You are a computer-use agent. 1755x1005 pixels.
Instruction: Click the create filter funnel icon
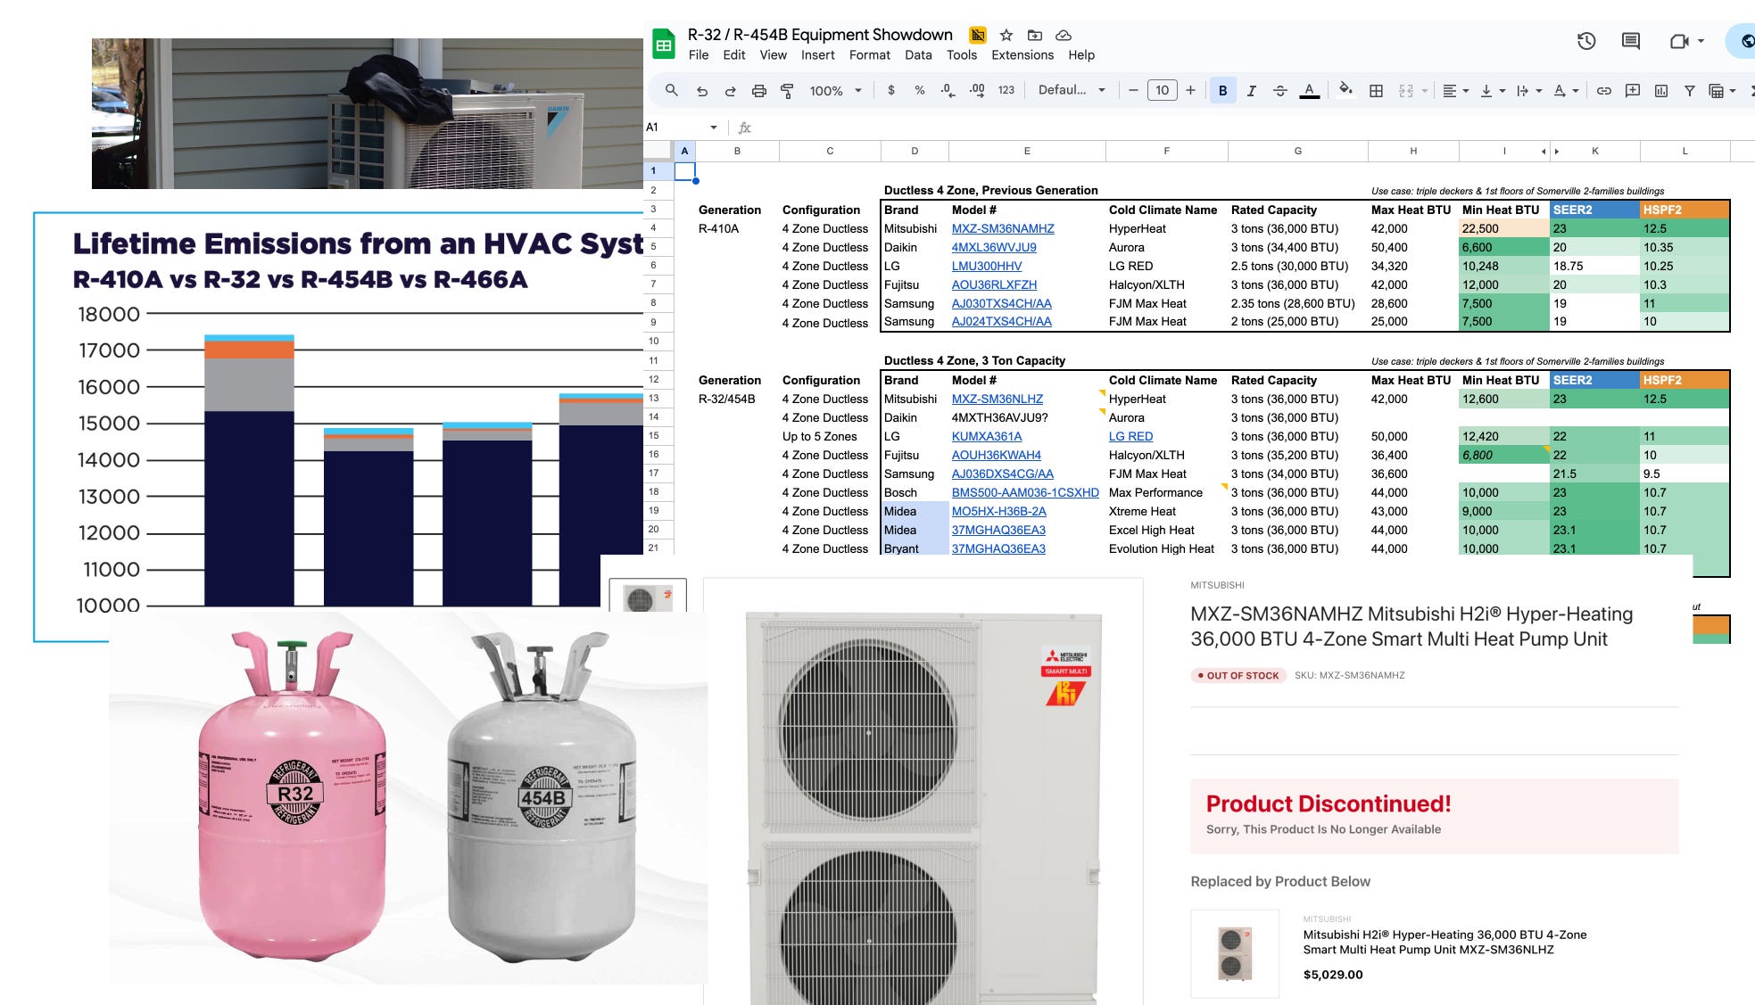pyautogui.click(x=1689, y=90)
